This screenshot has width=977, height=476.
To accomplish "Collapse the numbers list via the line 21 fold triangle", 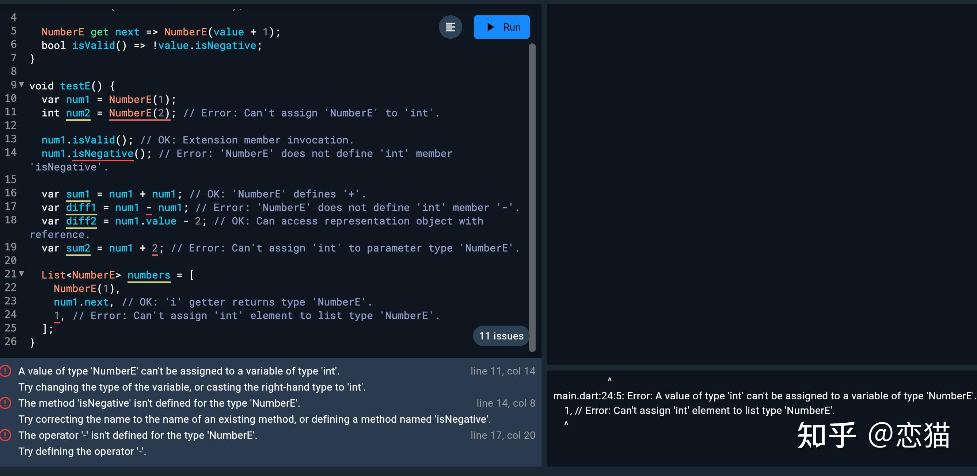I will [21, 274].
